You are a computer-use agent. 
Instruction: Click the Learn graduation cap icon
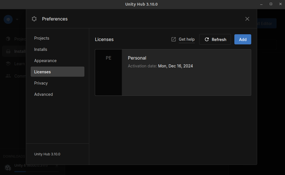click(8, 64)
